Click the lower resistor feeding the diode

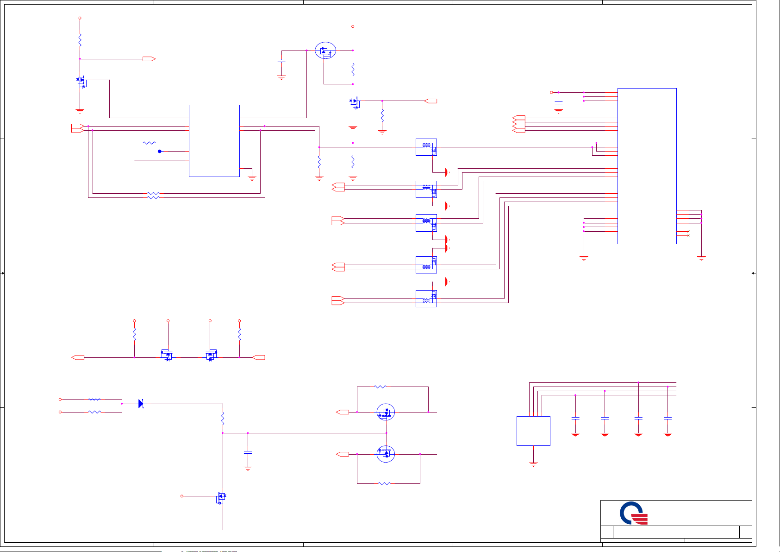point(94,412)
